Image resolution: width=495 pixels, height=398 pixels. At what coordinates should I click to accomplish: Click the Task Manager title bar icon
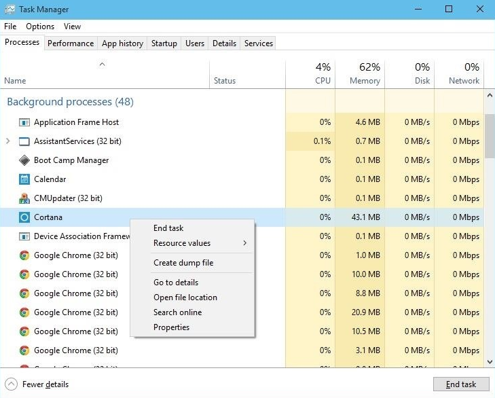pos(10,9)
